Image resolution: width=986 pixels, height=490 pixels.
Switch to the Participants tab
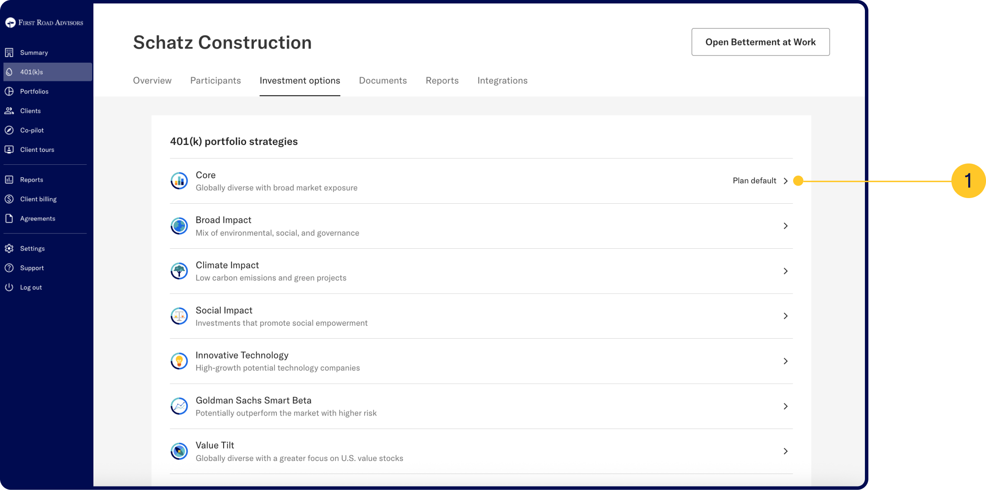(215, 80)
